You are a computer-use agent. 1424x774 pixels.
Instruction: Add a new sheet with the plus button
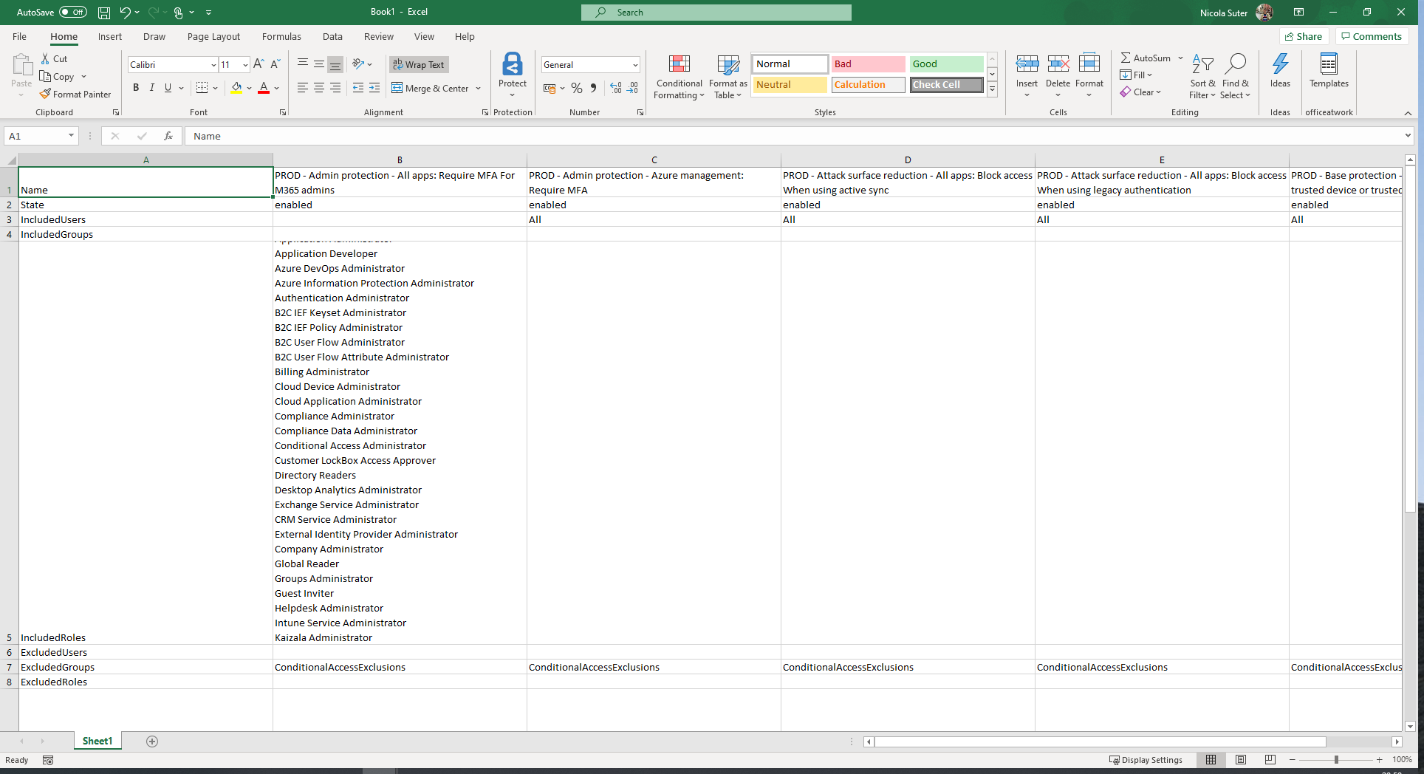152,742
